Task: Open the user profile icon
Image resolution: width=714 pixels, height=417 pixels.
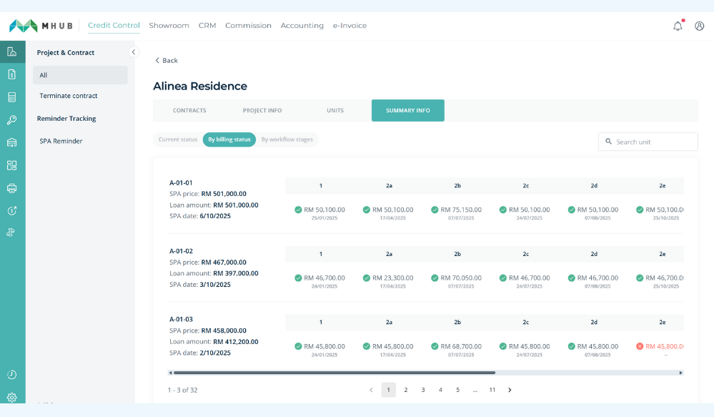Action: (x=698, y=25)
